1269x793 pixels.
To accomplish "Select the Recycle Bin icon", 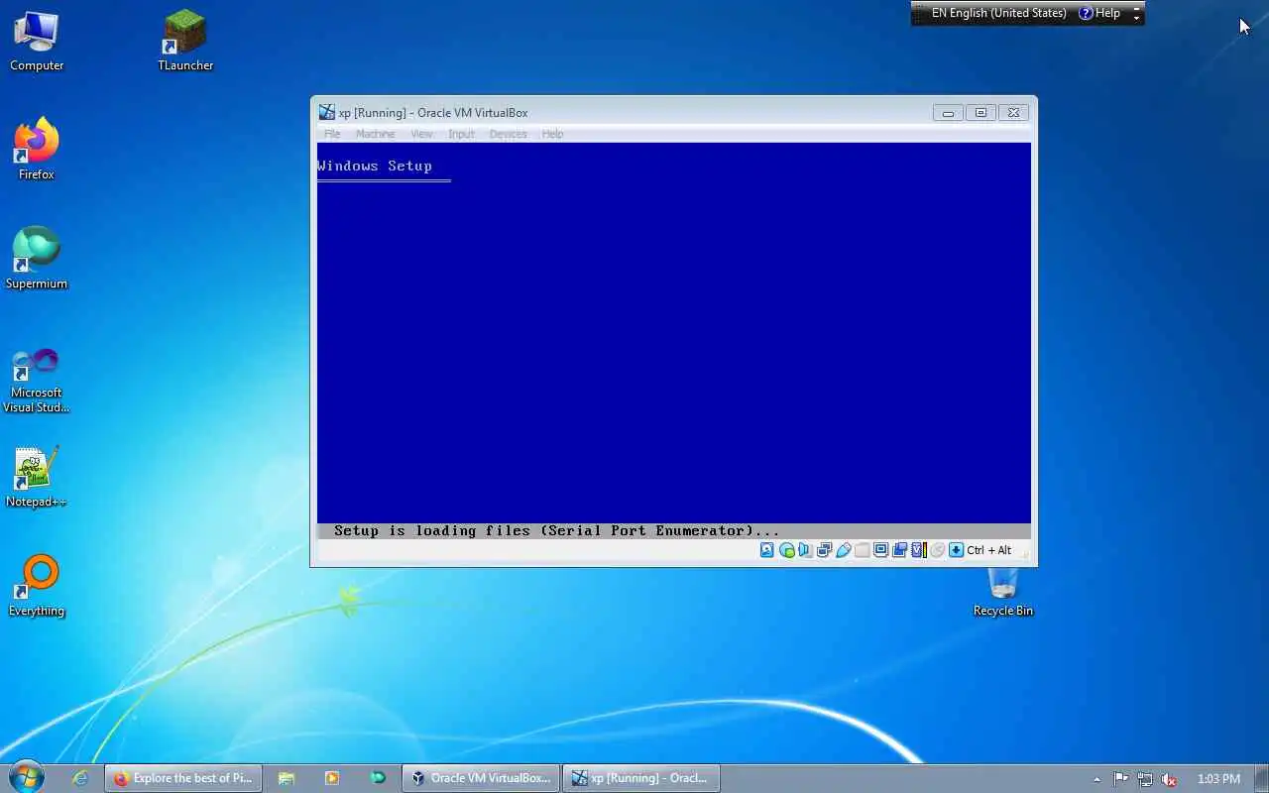I will (1003, 592).
